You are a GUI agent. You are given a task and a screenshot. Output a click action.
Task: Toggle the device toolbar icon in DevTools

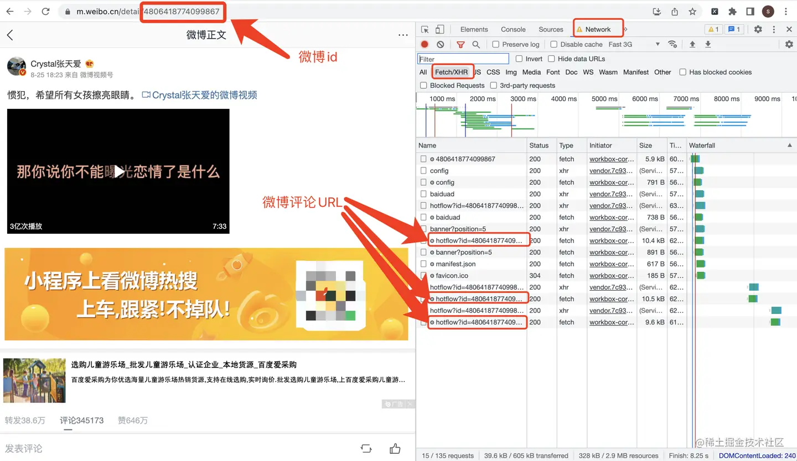coord(439,29)
